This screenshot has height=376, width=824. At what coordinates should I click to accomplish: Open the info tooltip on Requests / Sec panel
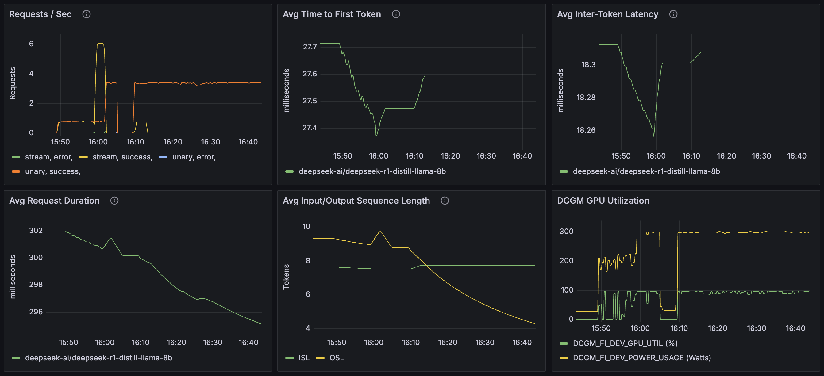[x=87, y=14]
